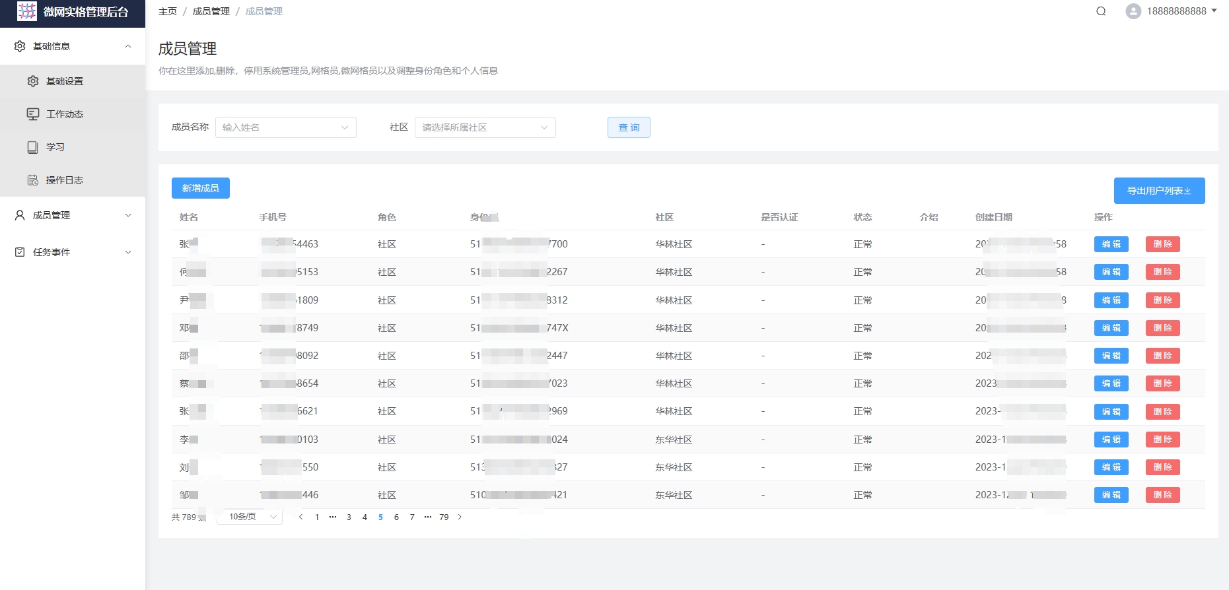
Task: Jump to last page 79
Action: point(444,517)
